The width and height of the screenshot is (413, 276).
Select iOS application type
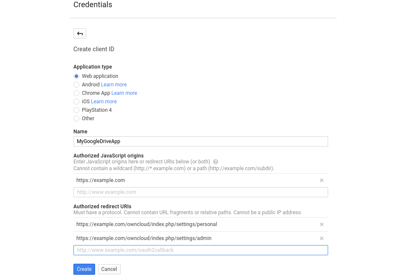[76, 102]
